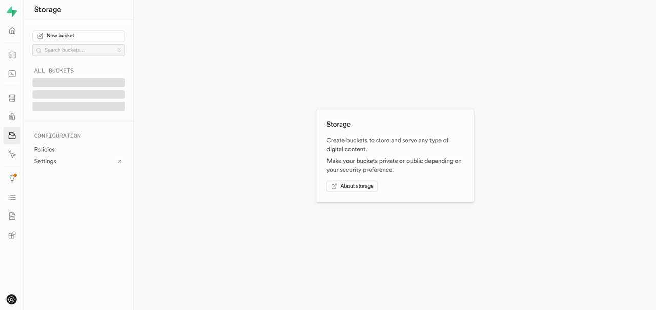
Task: Open the Table Editor icon
Action: tap(12, 55)
